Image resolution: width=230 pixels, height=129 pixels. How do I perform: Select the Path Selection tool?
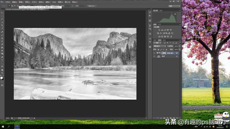pyautogui.click(x=2, y=63)
